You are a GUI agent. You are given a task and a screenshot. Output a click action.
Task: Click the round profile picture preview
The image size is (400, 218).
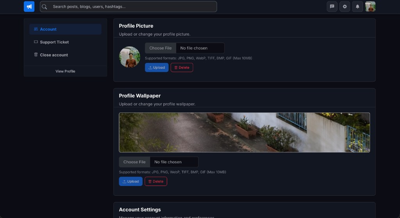coord(130,57)
